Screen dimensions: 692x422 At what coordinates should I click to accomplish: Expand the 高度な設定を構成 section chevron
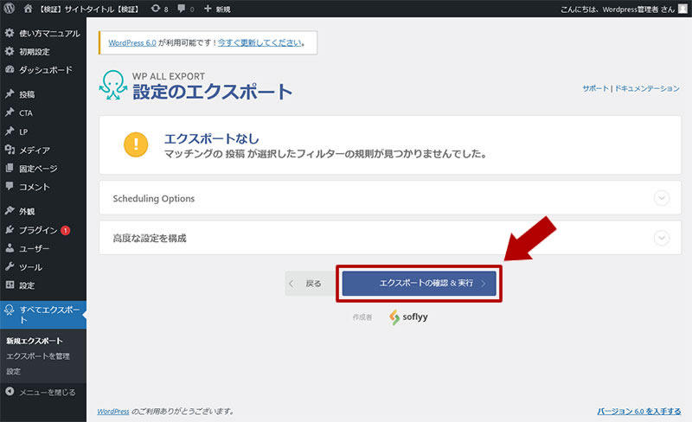pos(662,238)
